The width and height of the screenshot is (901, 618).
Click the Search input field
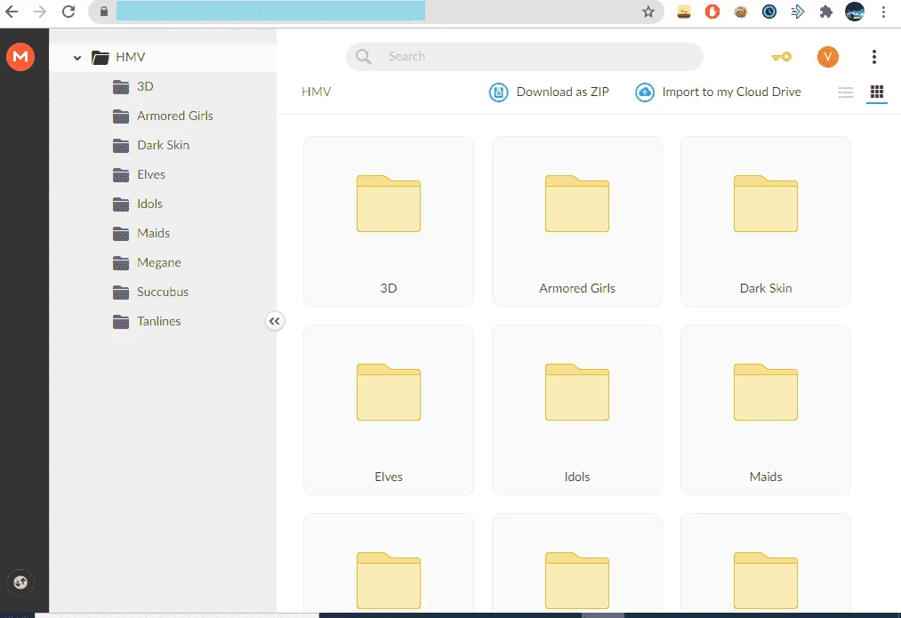coord(525,57)
